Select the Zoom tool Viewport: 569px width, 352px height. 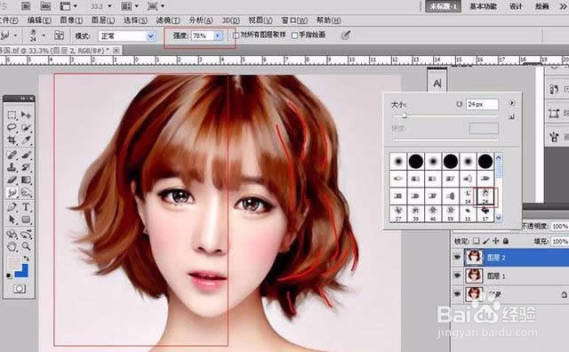click(26, 246)
